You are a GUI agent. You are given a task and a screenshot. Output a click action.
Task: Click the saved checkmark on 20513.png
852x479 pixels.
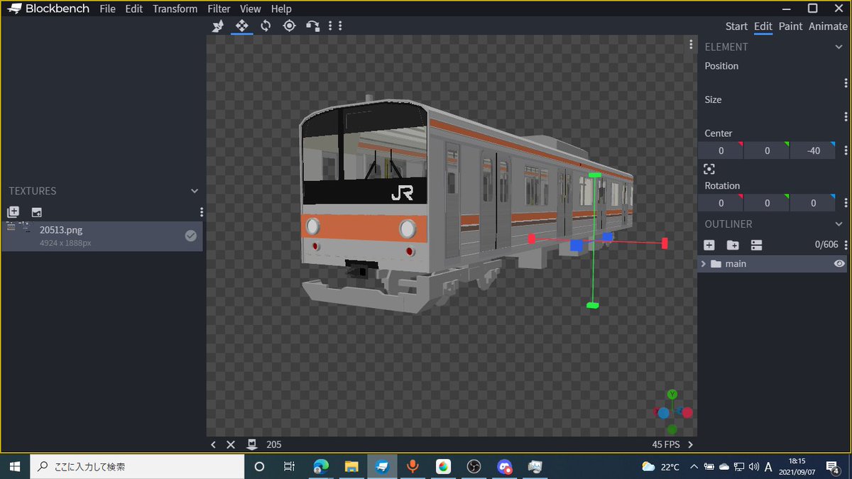tap(191, 236)
